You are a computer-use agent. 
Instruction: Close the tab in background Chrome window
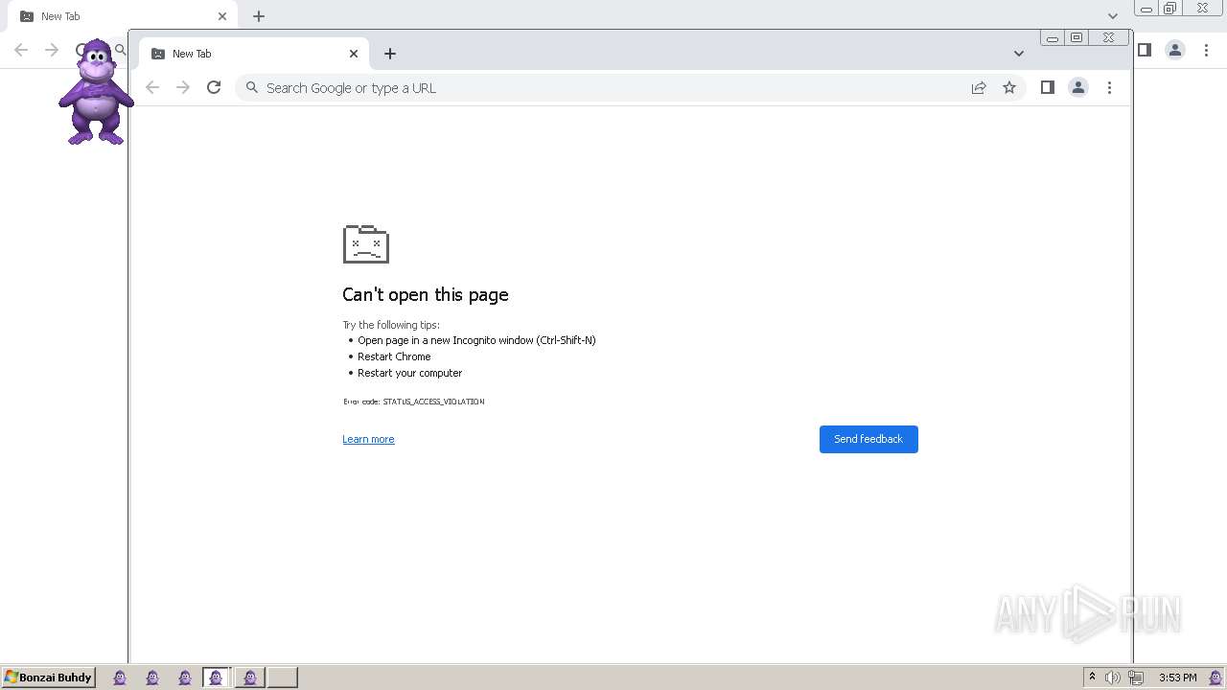(222, 16)
